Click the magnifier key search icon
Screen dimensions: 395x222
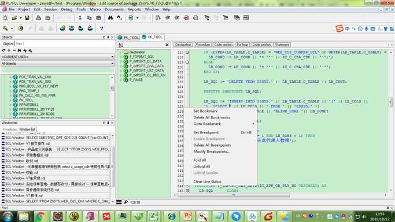(x=5, y=28)
